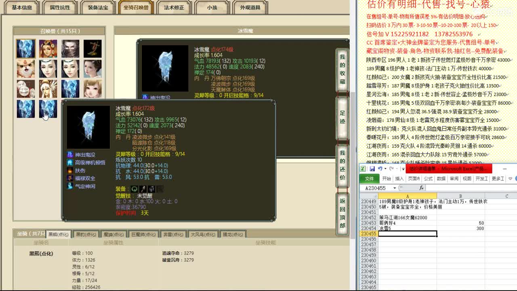Select row header 230456 in Excel
The height and width of the screenshot is (291, 517).
tap(368, 239)
